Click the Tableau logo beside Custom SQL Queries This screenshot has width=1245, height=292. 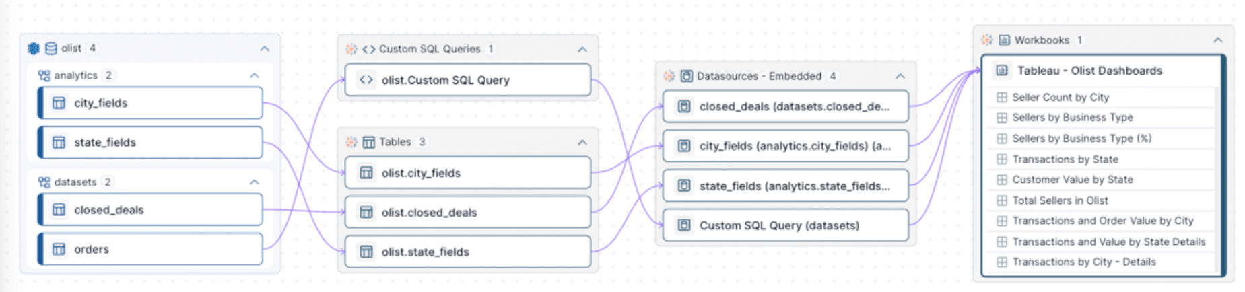[351, 49]
